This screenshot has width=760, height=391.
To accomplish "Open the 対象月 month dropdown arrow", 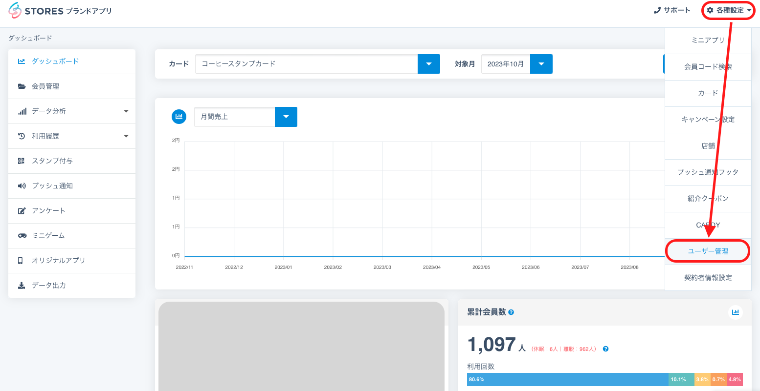I will [541, 64].
